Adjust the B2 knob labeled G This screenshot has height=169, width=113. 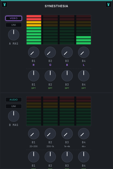tap(50, 52)
